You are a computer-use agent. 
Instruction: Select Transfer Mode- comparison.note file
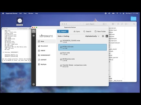[83, 66]
